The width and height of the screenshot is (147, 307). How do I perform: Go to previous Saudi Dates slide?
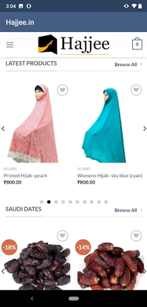coord(3,272)
